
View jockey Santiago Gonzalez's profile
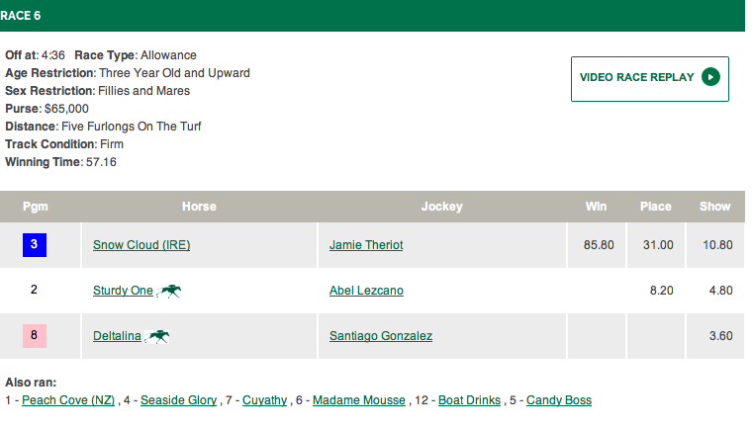[380, 336]
